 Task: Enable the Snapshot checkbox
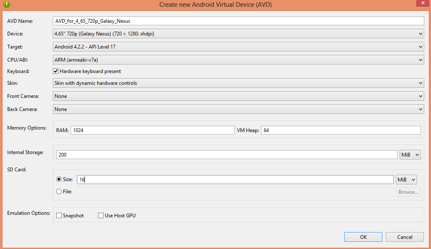[x=59, y=216]
